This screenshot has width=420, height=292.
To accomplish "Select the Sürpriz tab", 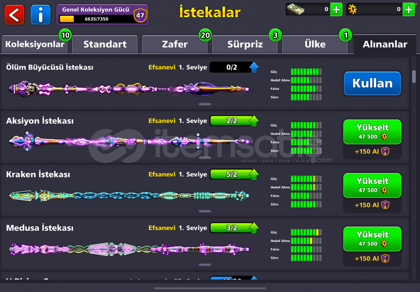I will click(245, 44).
